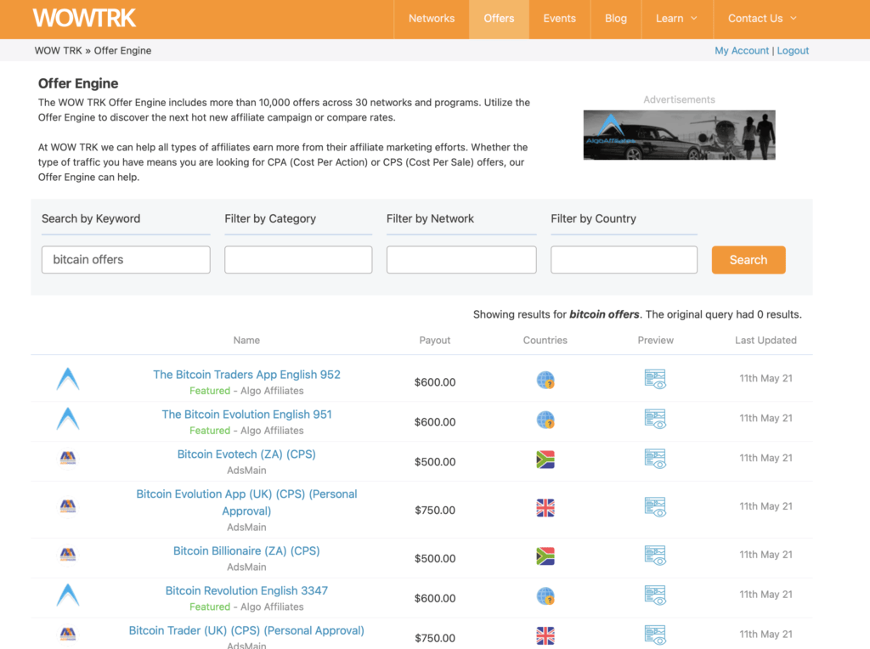Expand the Contact Us dropdown menu
Viewport: 870px width, 649px height.
click(762, 19)
